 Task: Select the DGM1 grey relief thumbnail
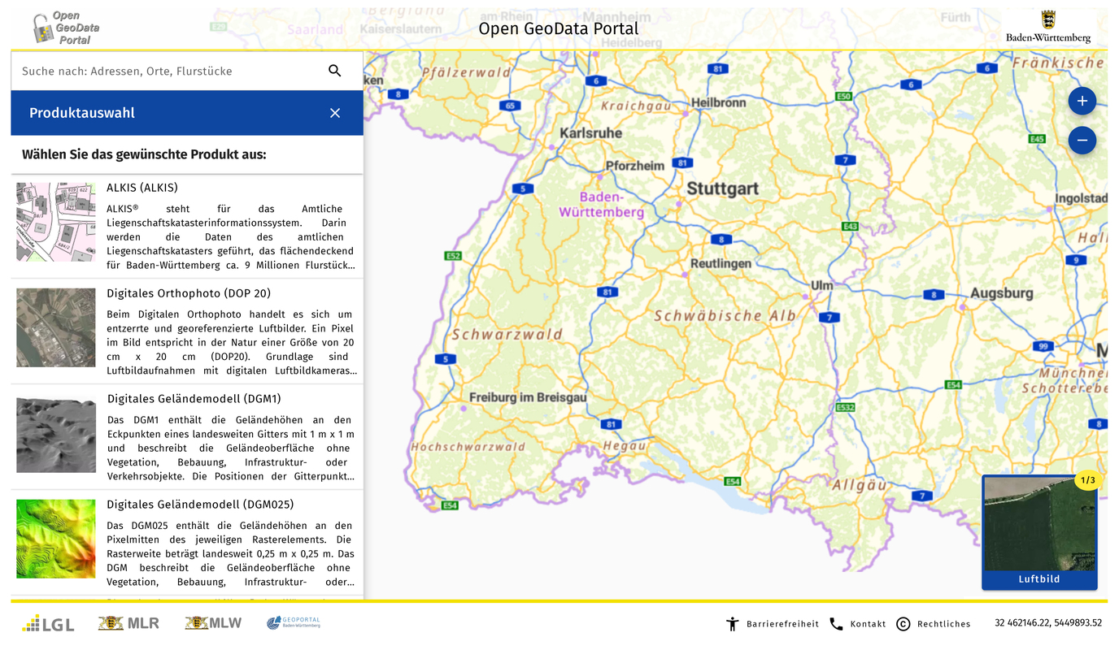[x=56, y=435]
